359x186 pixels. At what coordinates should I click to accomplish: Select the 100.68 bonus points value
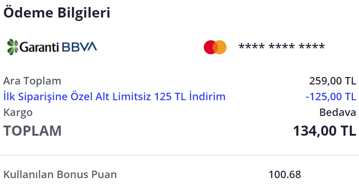285,175
